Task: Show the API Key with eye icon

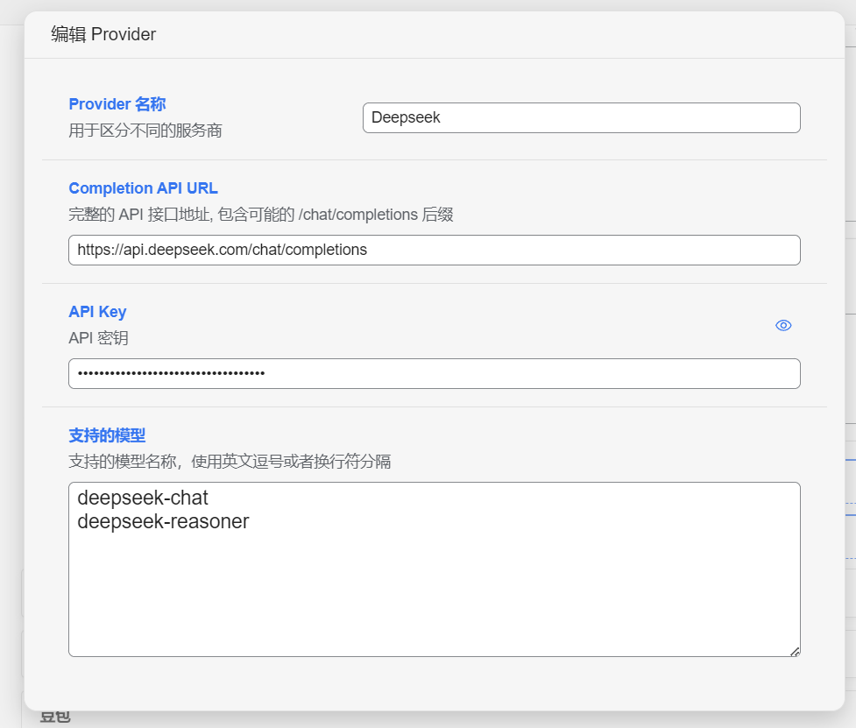Action: pyautogui.click(x=783, y=325)
